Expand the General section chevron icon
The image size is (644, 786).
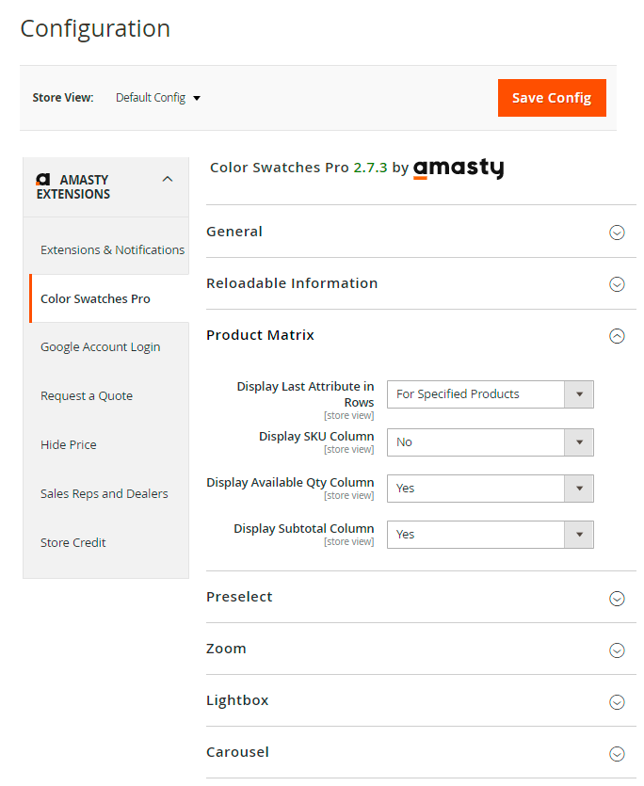(617, 233)
